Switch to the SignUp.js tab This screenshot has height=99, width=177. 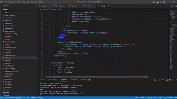tap(74, 6)
